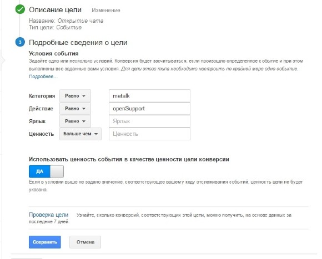Focus the category field containing metalk
This screenshot has height=259, width=322.
pyautogui.click(x=149, y=96)
